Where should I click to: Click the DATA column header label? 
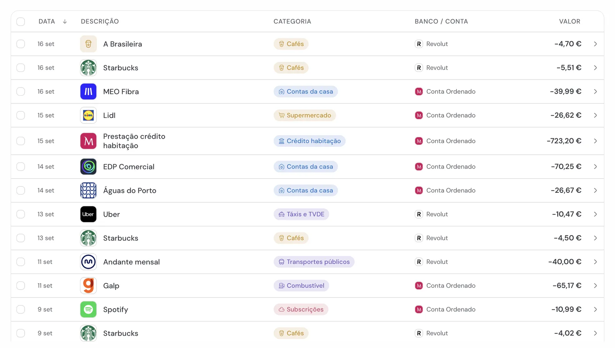point(47,22)
